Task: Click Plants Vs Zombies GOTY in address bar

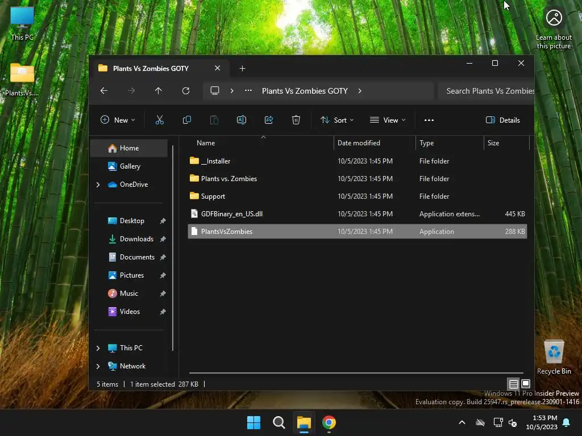Action: click(x=305, y=91)
